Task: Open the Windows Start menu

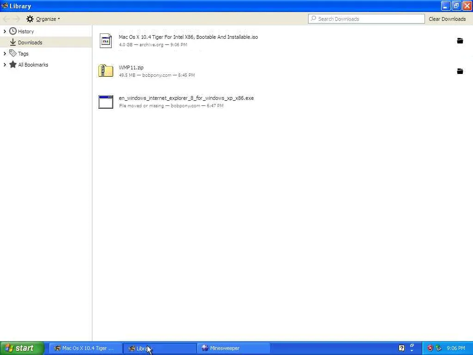Action: click(x=22, y=348)
